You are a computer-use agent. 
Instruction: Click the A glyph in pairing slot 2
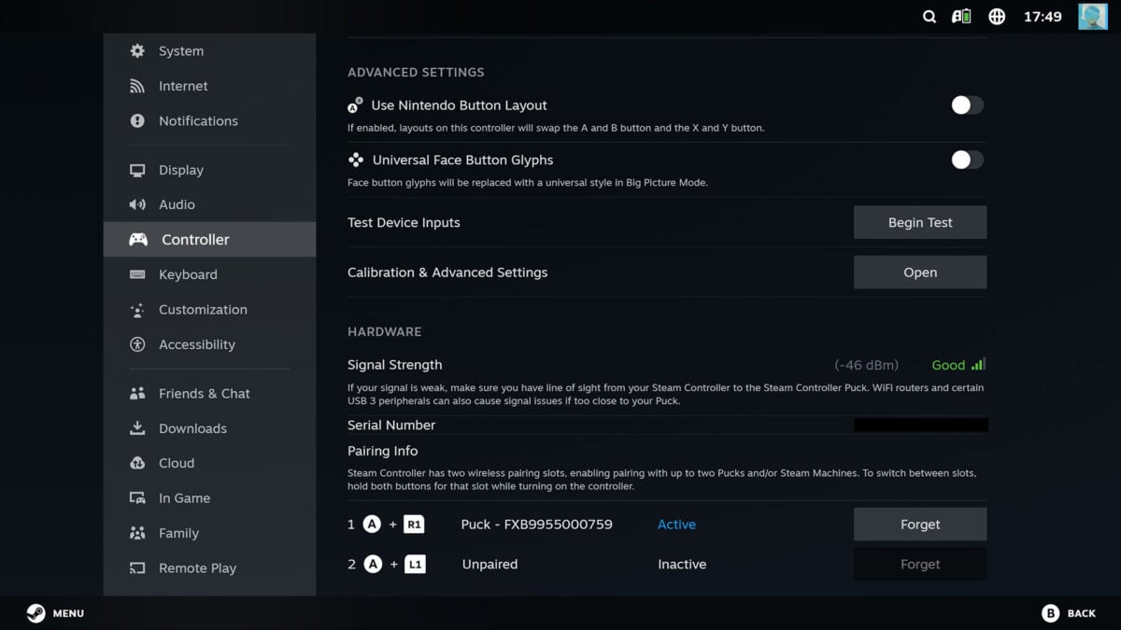pyautogui.click(x=373, y=565)
